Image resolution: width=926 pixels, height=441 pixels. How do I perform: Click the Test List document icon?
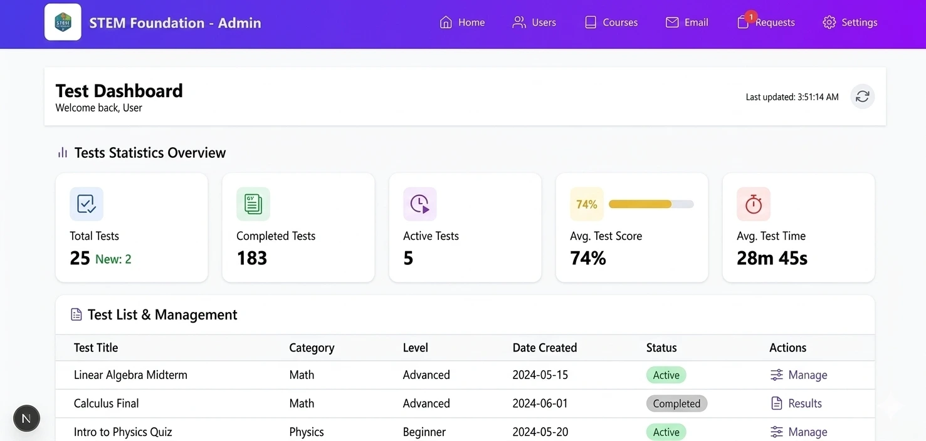pos(76,314)
